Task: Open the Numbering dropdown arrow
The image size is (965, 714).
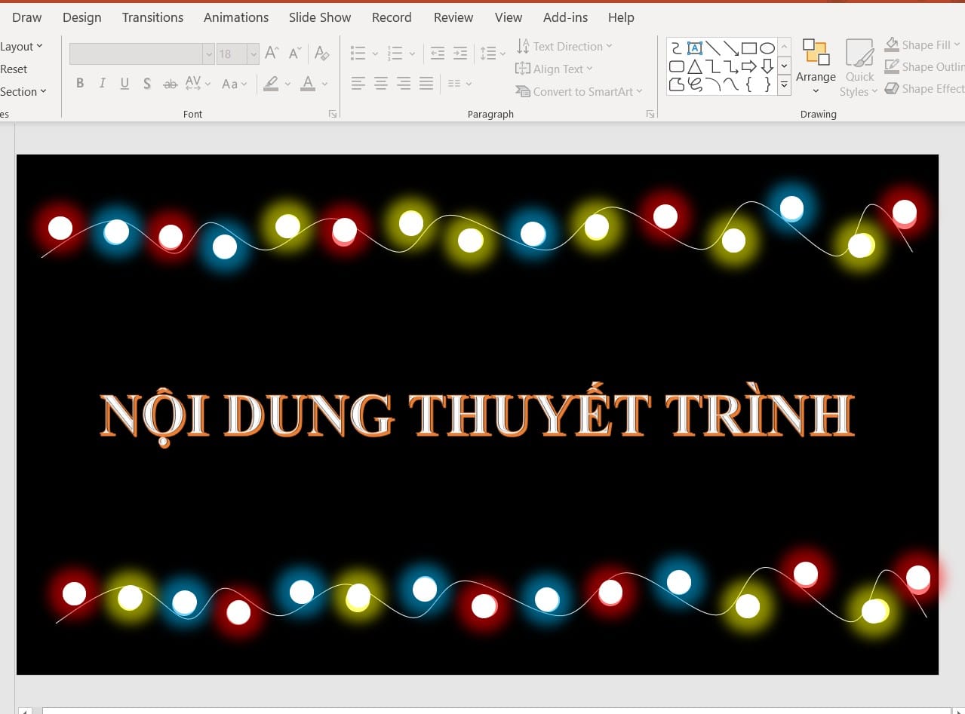Action: 412,54
